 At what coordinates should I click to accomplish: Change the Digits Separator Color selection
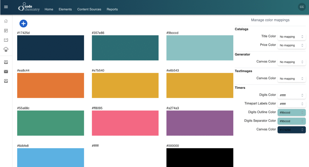tap(291, 121)
